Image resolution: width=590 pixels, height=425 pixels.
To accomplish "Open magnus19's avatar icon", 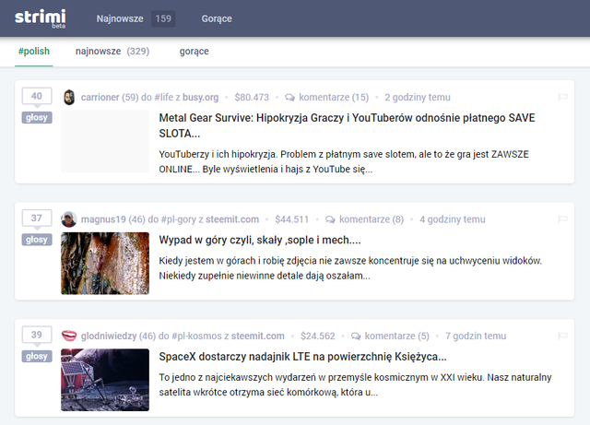I will tap(69, 219).
